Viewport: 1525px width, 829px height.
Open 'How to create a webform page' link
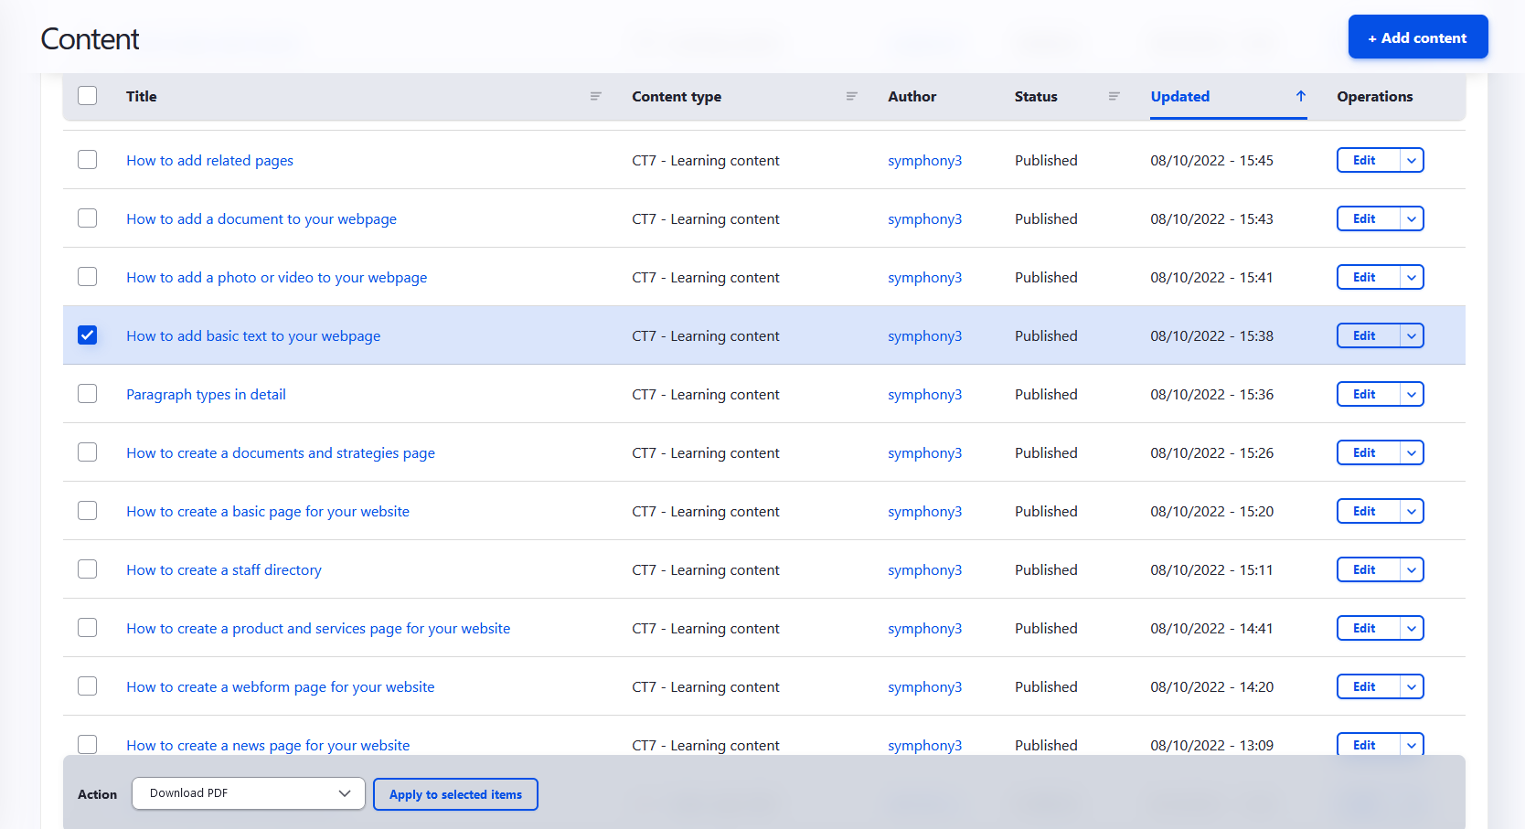(x=281, y=687)
